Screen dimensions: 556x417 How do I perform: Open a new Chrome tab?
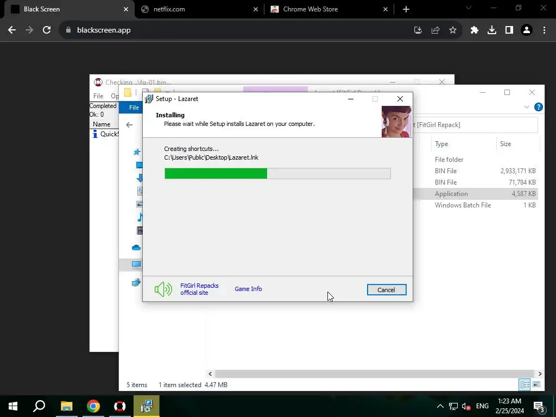[x=406, y=9]
